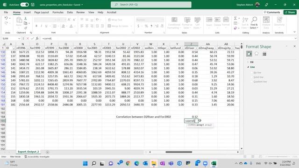The height and width of the screenshot is (168, 299).
Task: Close the Format Shape pane
Action: click(294, 46)
